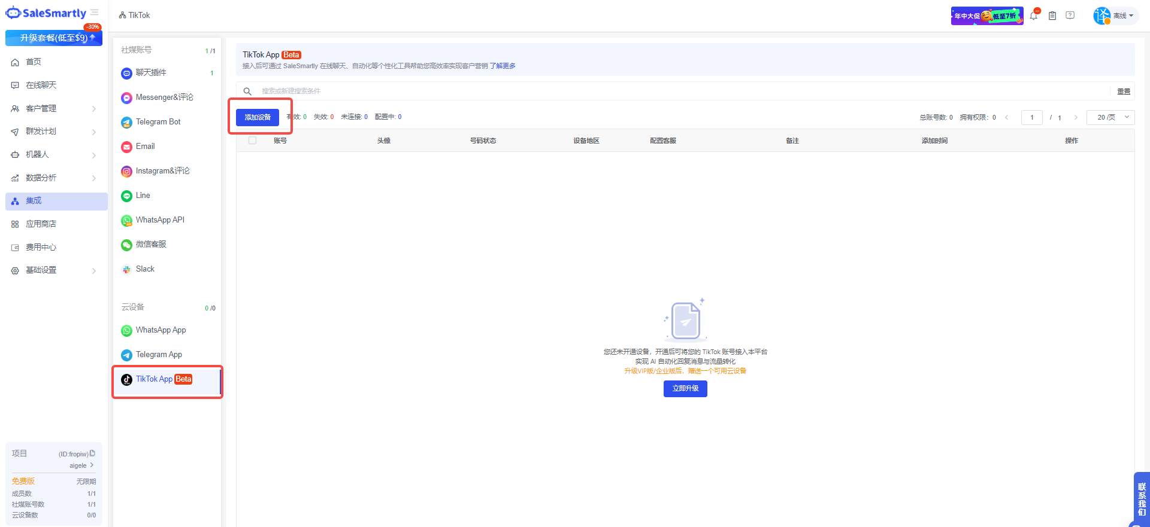Screen dimensions: 1150x527
Task: Click the 立即升级 upgrade button
Action: coord(685,389)
